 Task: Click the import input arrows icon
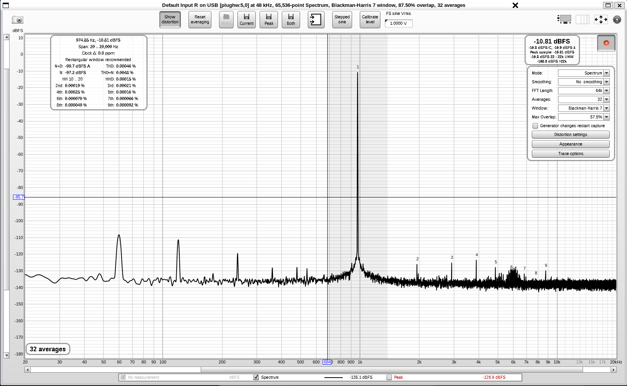316,19
